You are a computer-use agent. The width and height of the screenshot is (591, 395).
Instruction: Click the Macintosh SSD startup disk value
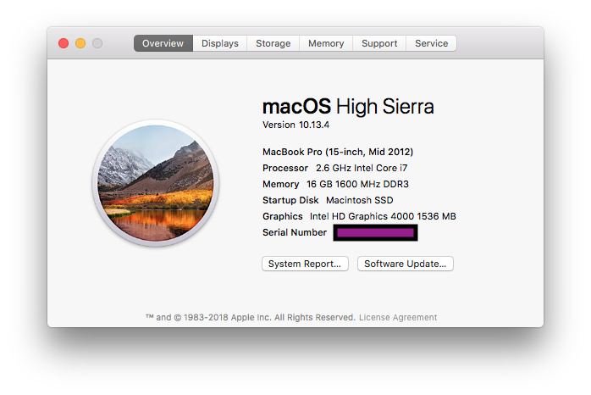click(x=360, y=200)
